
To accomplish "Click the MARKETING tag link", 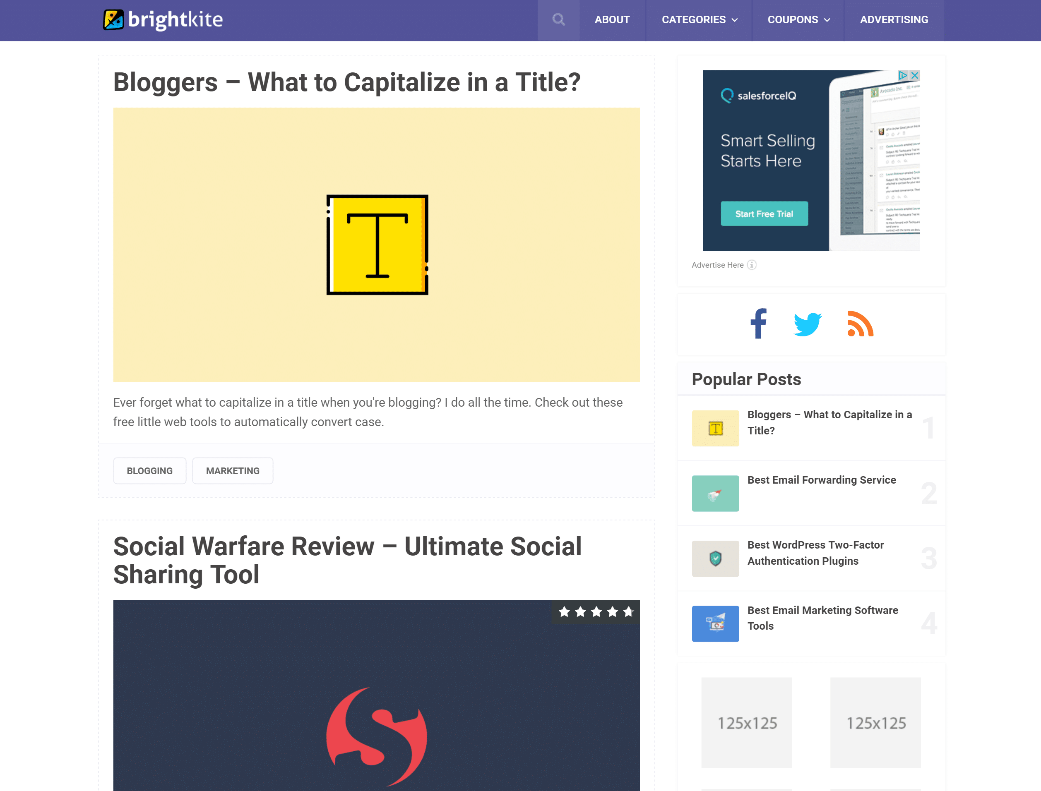I will 233,471.
